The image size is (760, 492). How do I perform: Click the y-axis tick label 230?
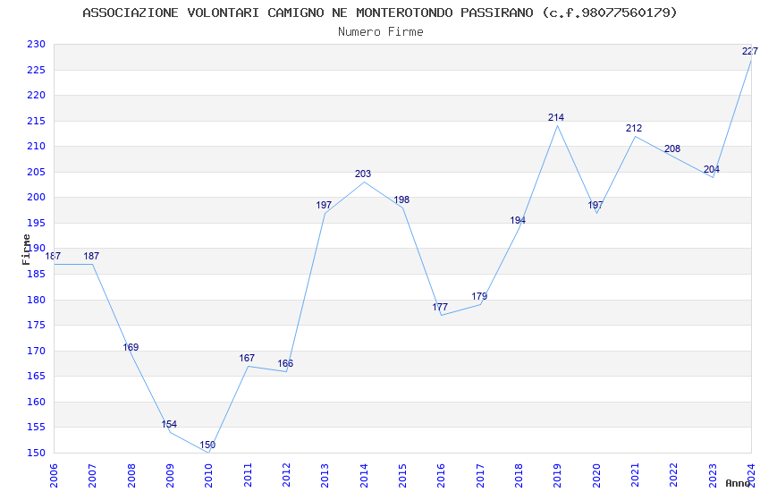pyautogui.click(x=36, y=44)
